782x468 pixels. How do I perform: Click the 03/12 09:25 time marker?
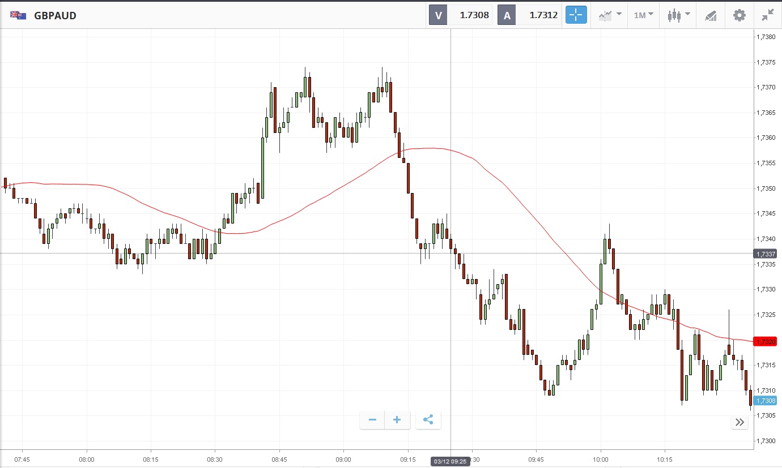(x=450, y=461)
